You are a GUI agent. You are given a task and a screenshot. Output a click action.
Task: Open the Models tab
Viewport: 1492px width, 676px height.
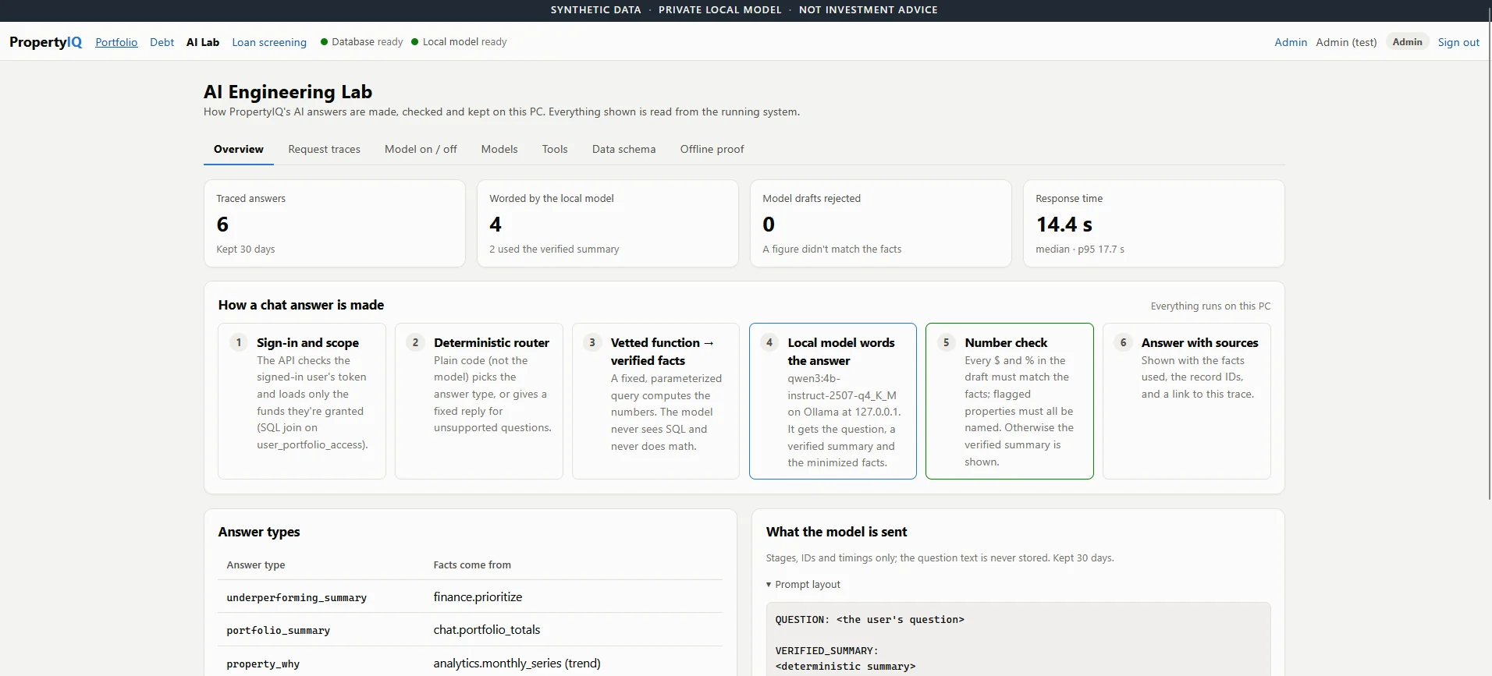tap(499, 149)
